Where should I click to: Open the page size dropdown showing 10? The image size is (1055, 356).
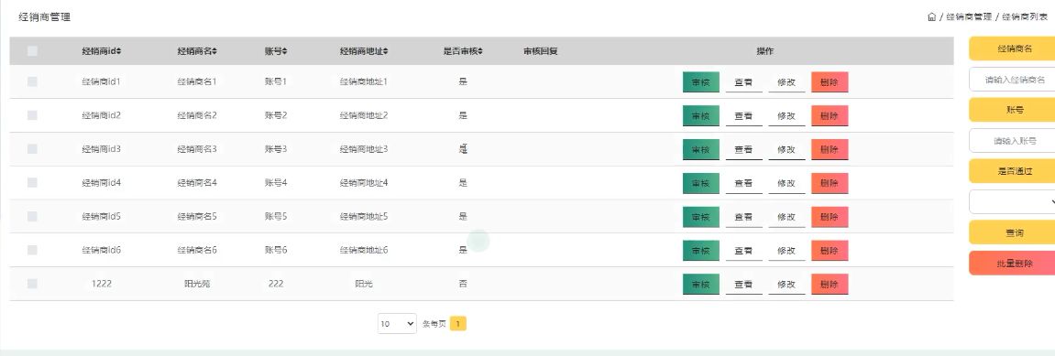point(398,324)
